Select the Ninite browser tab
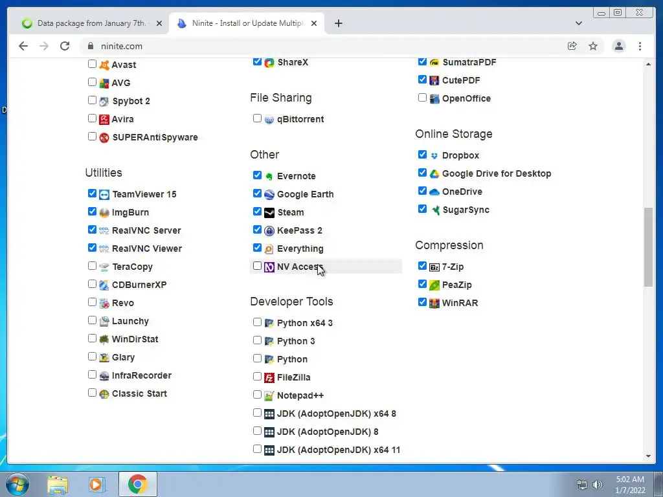The height and width of the screenshot is (497, 663). coord(247,23)
